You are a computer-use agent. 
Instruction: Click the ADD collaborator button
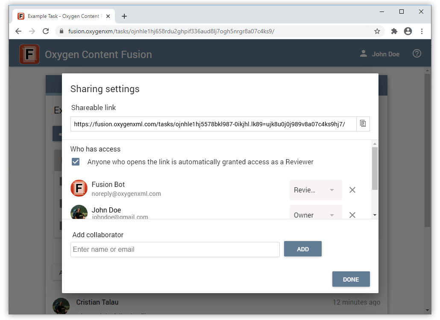(x=303, y=249)
